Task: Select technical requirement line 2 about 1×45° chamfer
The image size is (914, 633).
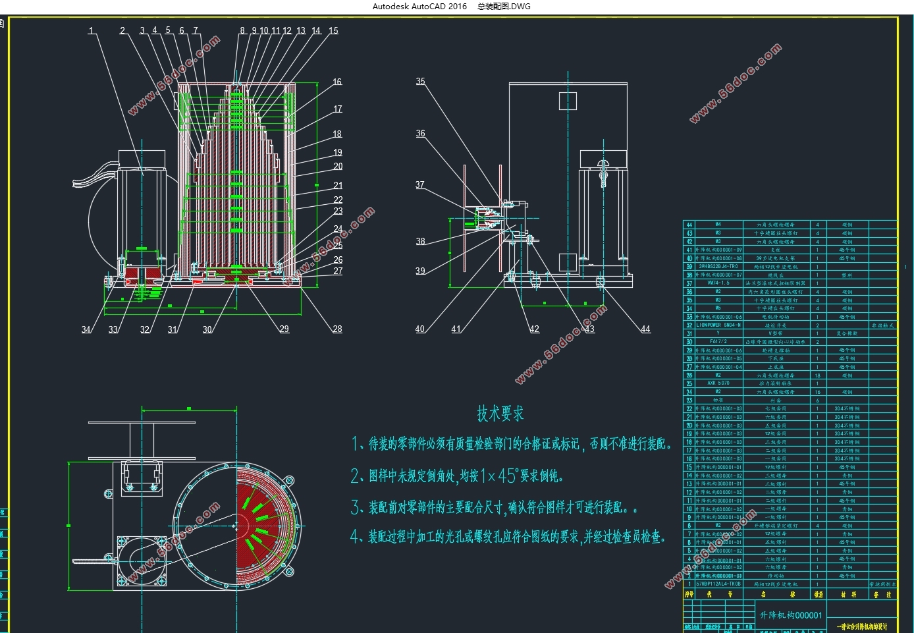Action: click(x=457, y=476)
